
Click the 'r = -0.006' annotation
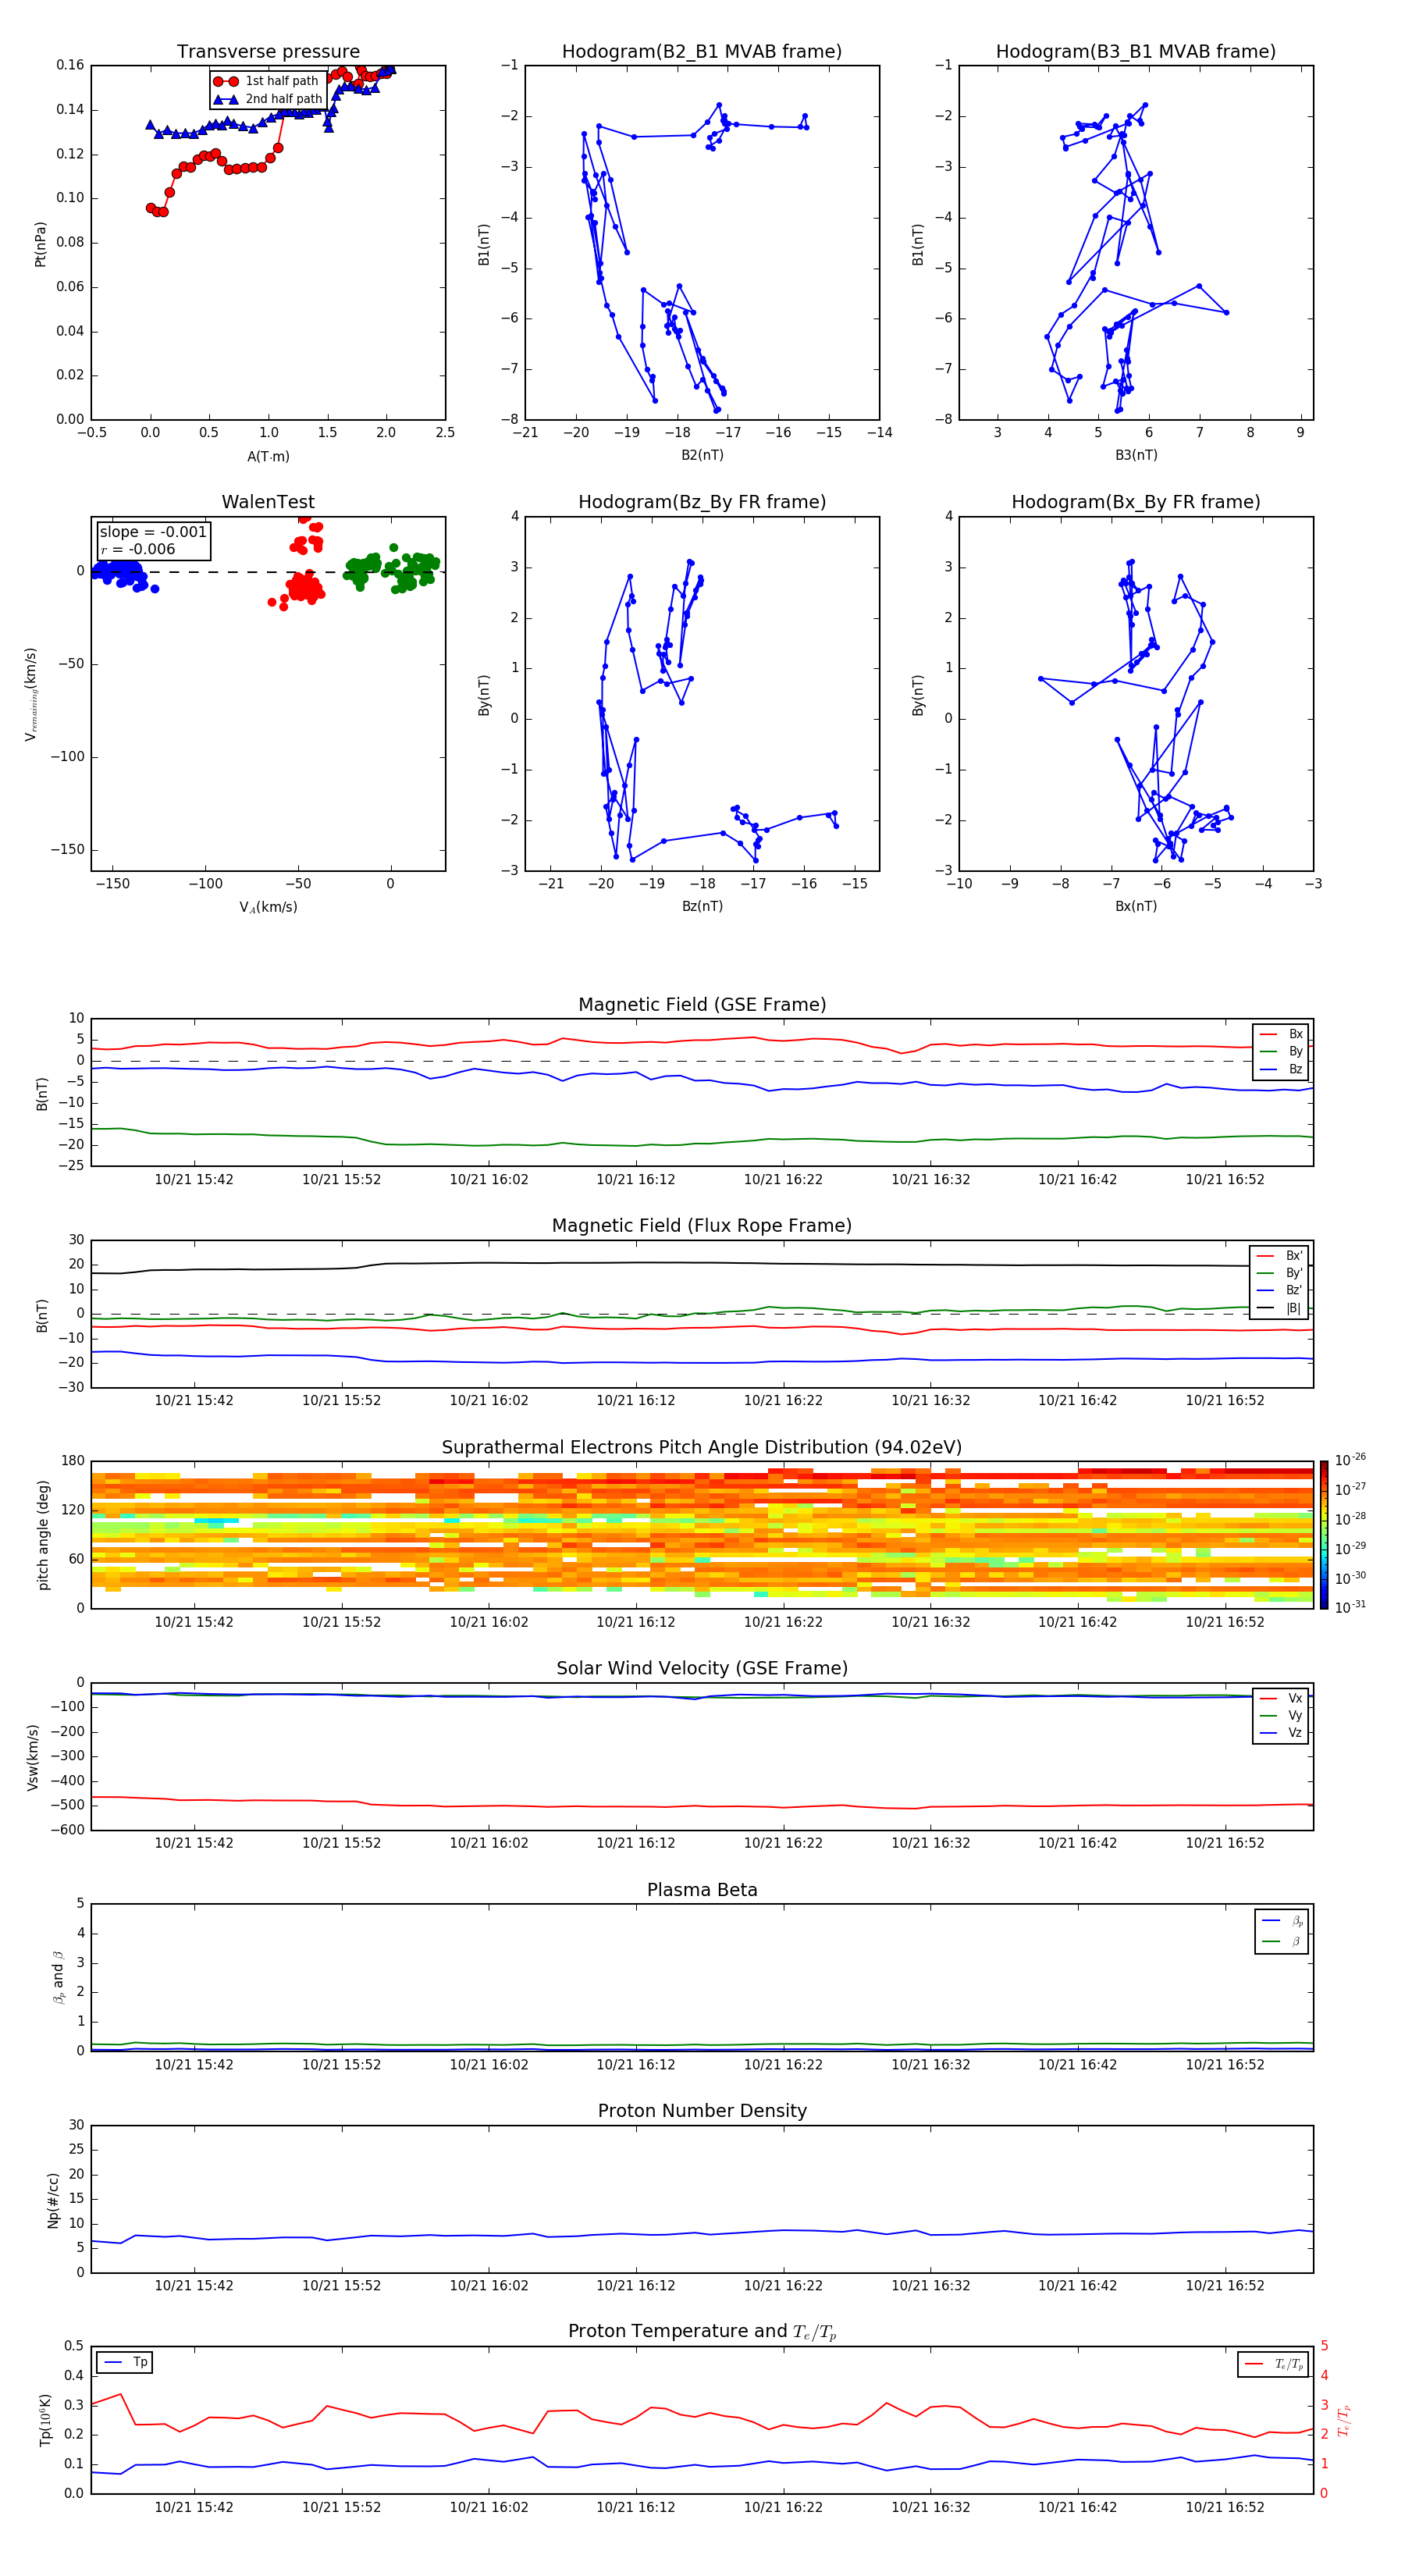137,549
